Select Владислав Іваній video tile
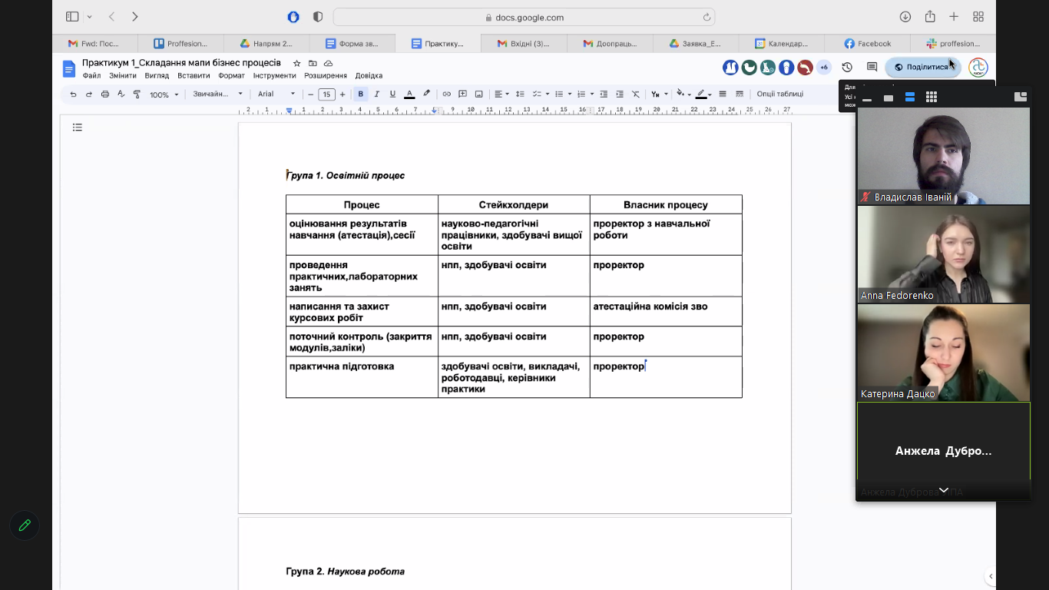The height and width of the screenshot is (590, 1049). click(944, 156)
